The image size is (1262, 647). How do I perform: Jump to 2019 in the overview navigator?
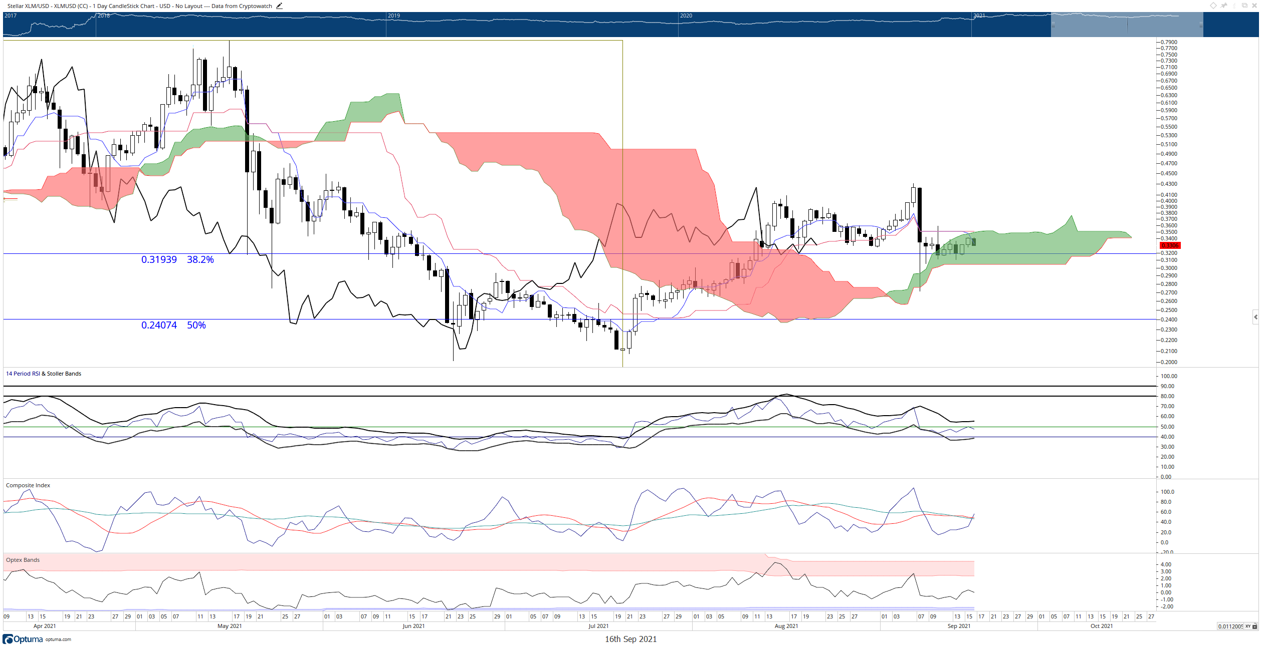394,16
